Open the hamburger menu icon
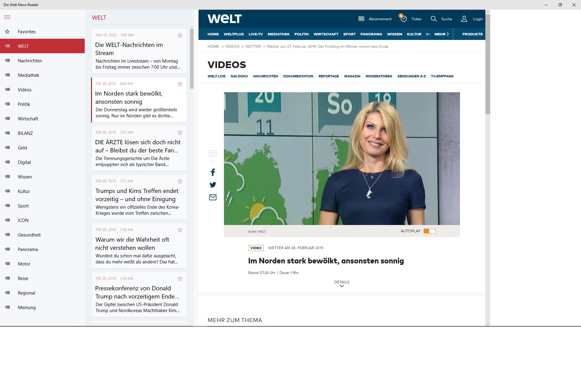 tap(7, 17)
